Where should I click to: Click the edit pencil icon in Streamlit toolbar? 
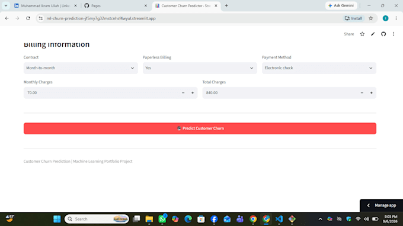[x=373, y=34]
